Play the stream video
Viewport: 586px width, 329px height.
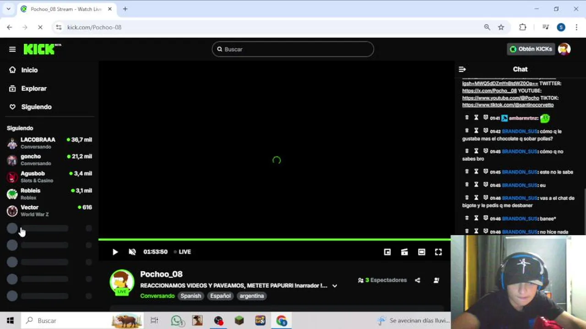coord(115,252)
